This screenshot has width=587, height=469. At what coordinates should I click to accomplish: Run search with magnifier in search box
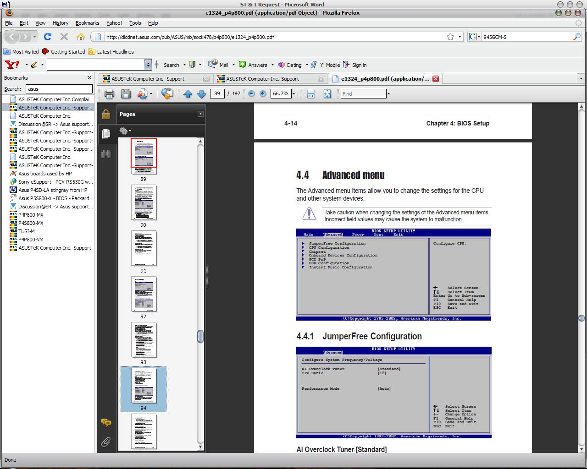point(577,37)
